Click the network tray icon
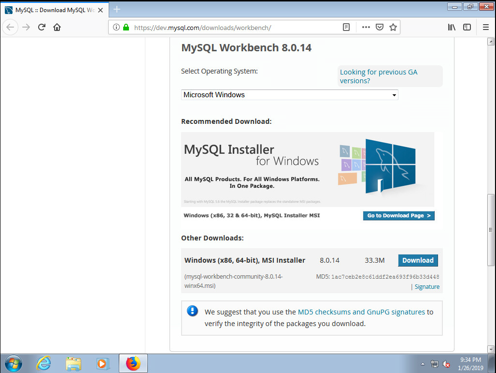496x373 pixels. [434, 364]
